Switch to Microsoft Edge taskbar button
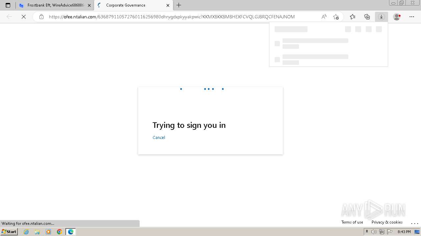Viewport: 421px width, 236px height. tap(71, 232)
